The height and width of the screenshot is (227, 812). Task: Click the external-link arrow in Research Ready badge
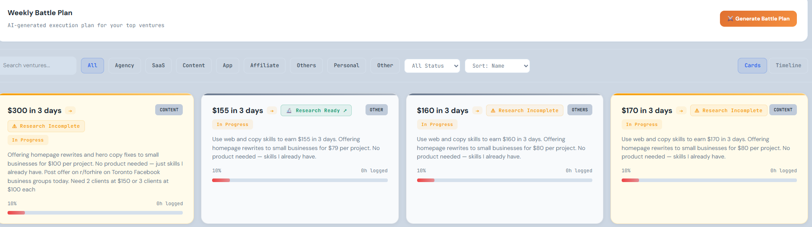coord(345,110)
